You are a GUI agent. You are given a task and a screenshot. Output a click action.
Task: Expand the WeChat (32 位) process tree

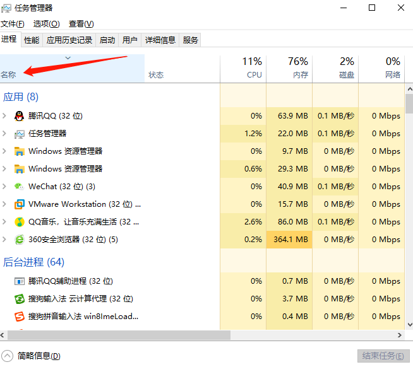(4, 187)
